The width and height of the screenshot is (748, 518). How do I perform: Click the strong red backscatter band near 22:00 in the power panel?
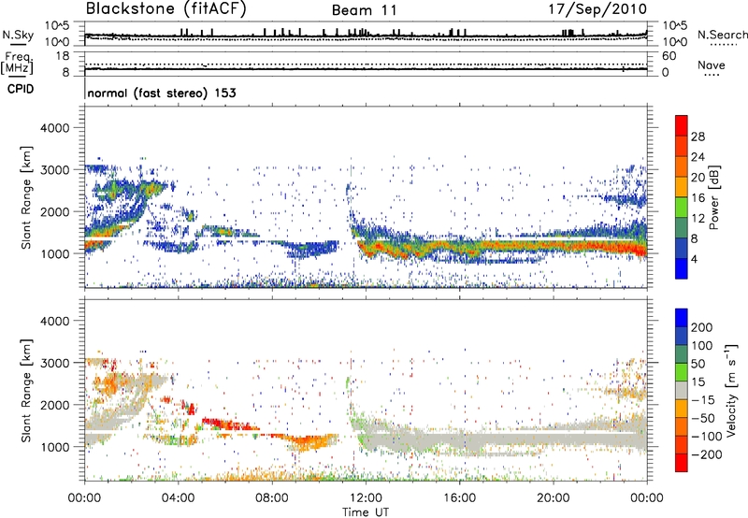[600, 247]
